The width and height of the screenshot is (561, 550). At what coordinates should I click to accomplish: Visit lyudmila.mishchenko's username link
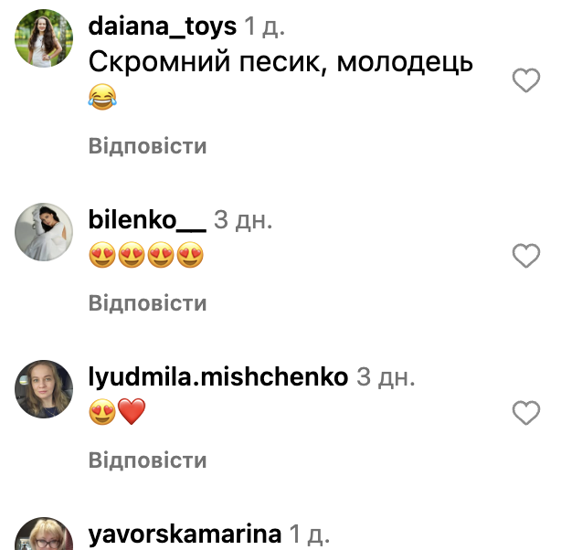tap(218, 377)
